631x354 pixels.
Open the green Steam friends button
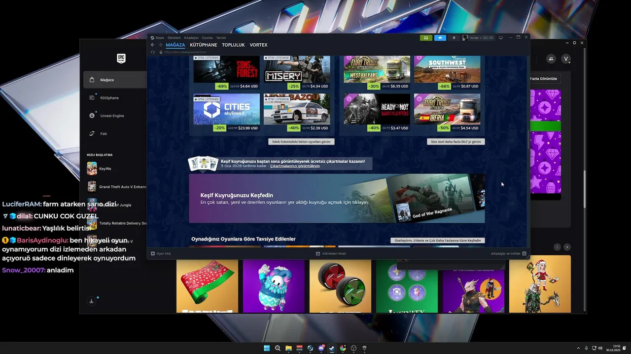(x=426, y=38)
